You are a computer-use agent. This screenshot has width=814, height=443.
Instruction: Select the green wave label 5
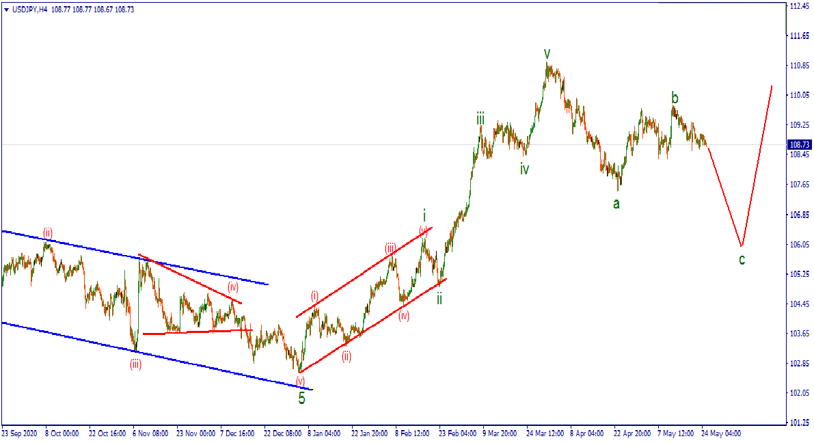pos(301,399)
